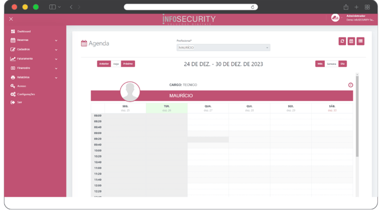Click the 08:00 time label

(x=98, y=116)
